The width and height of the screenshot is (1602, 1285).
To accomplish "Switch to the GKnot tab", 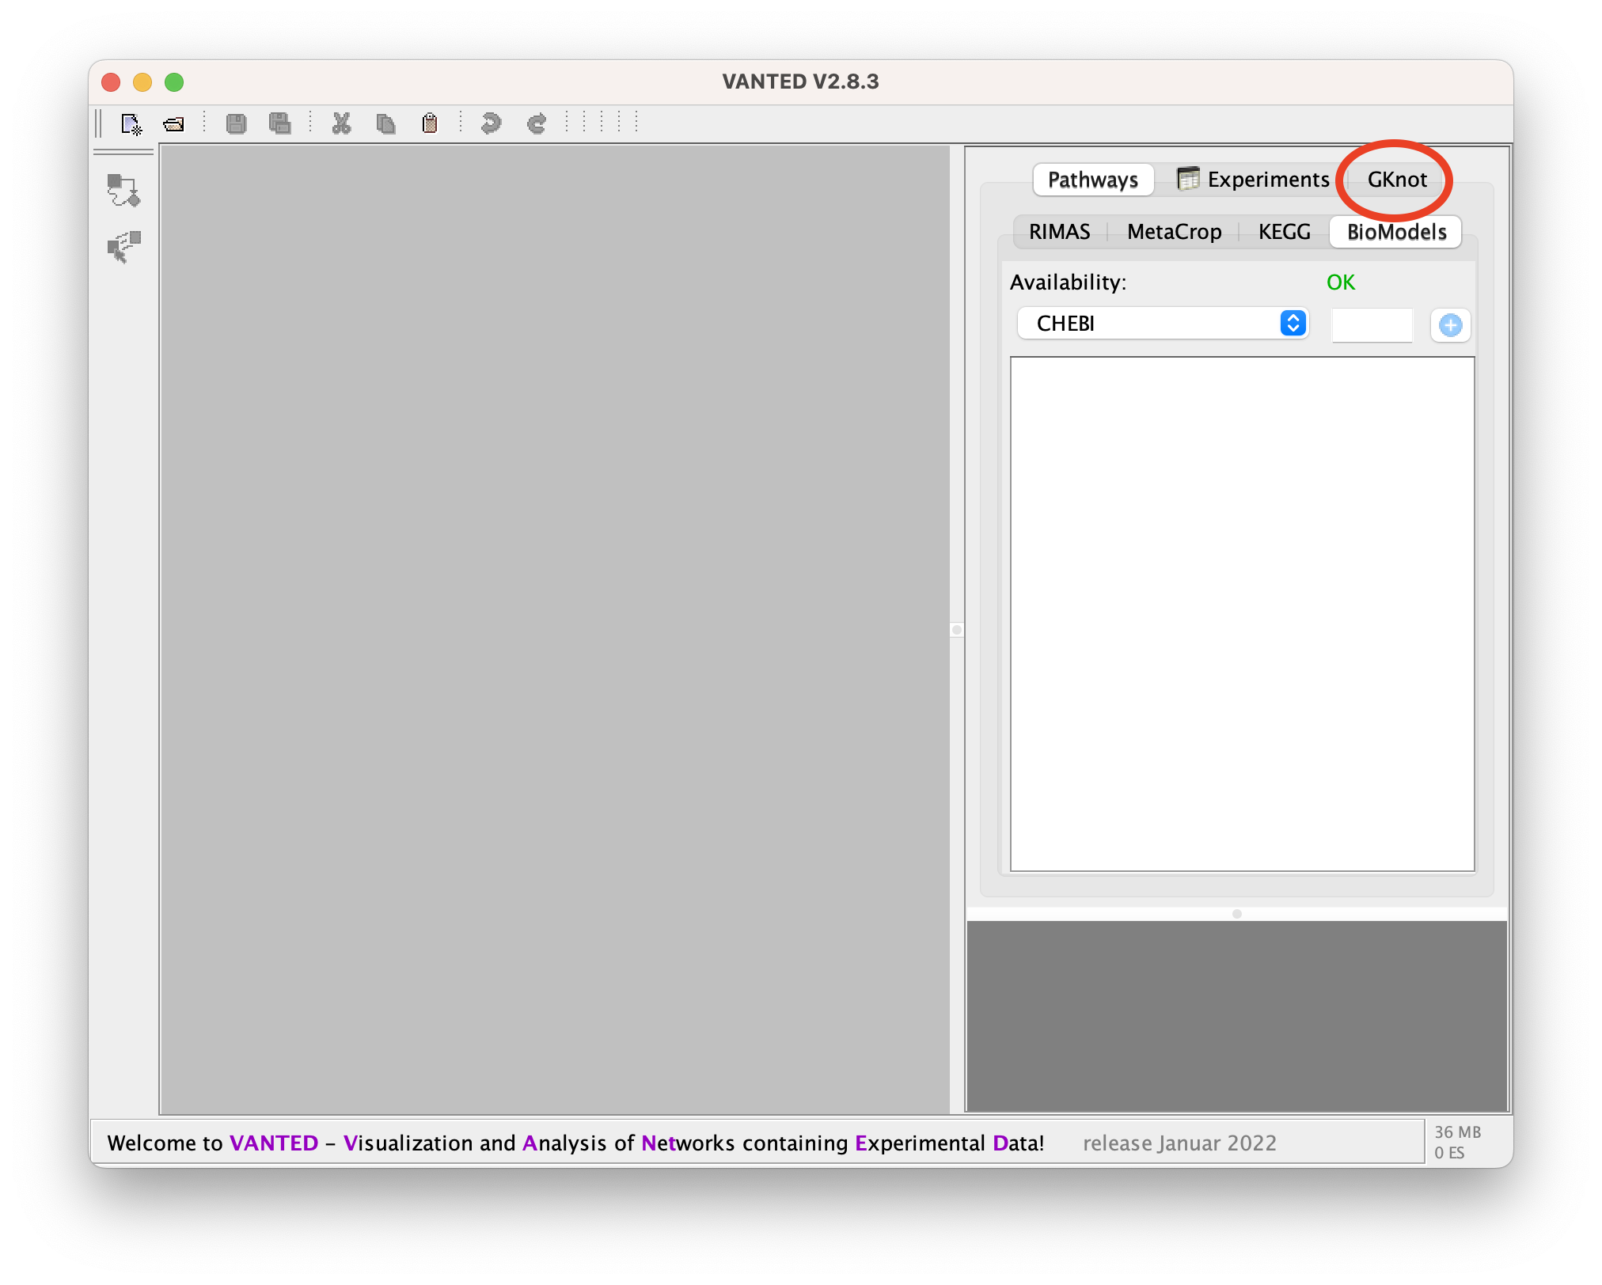I will [1396, 180].
